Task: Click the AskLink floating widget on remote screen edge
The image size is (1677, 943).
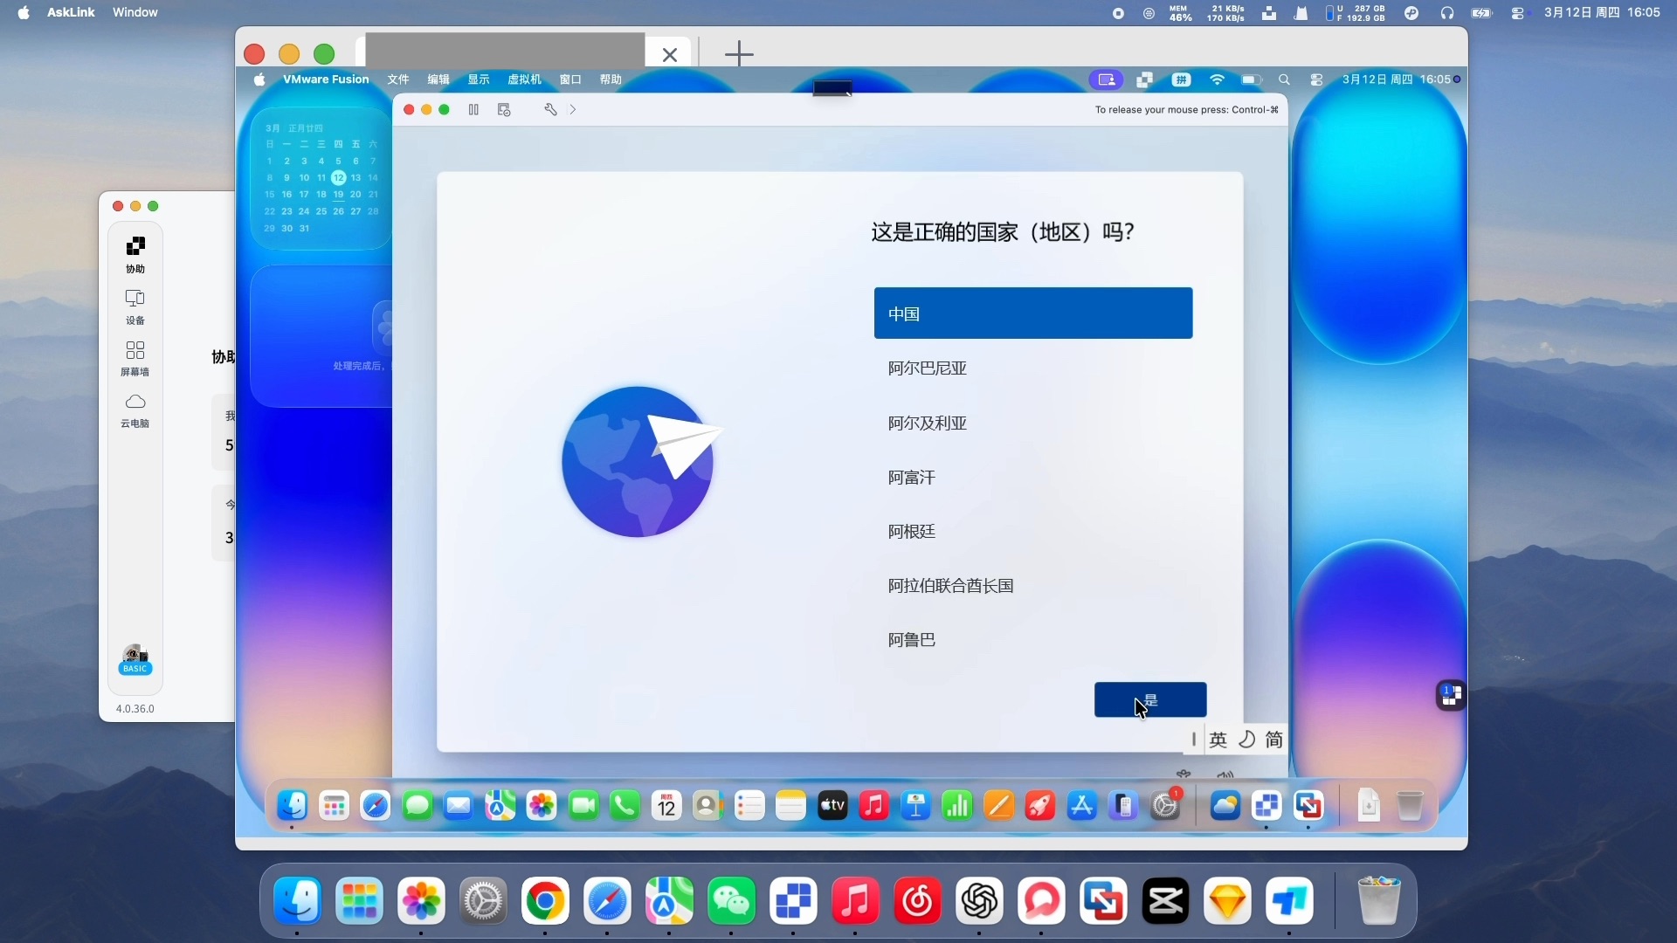Action: coord(1452,695)
